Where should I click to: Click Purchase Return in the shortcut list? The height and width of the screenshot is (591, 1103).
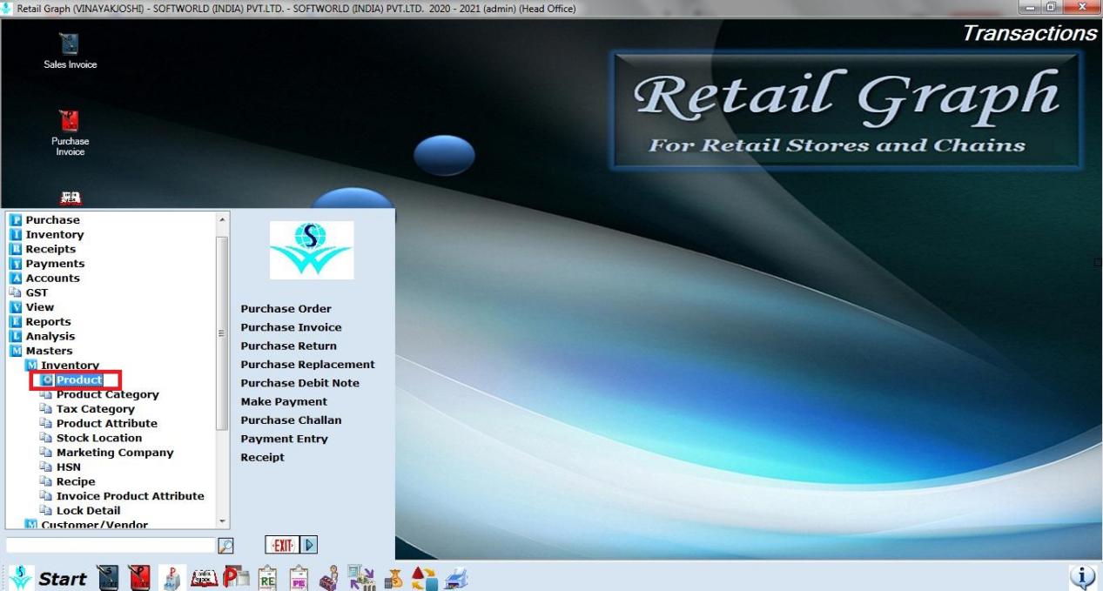288,346
